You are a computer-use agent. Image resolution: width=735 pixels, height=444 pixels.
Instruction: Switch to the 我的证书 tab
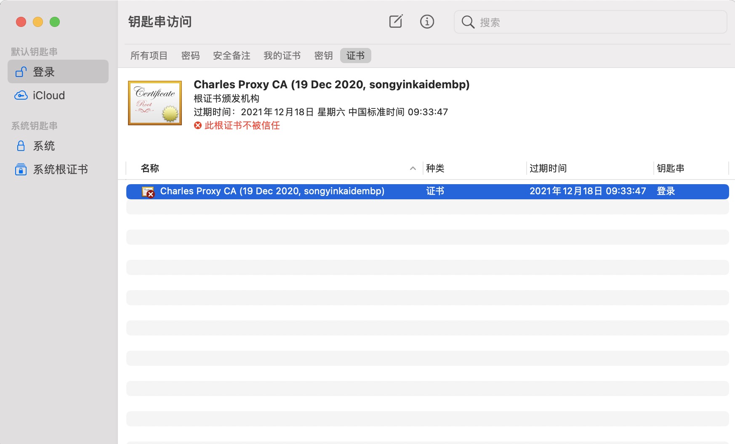(282, 55)
